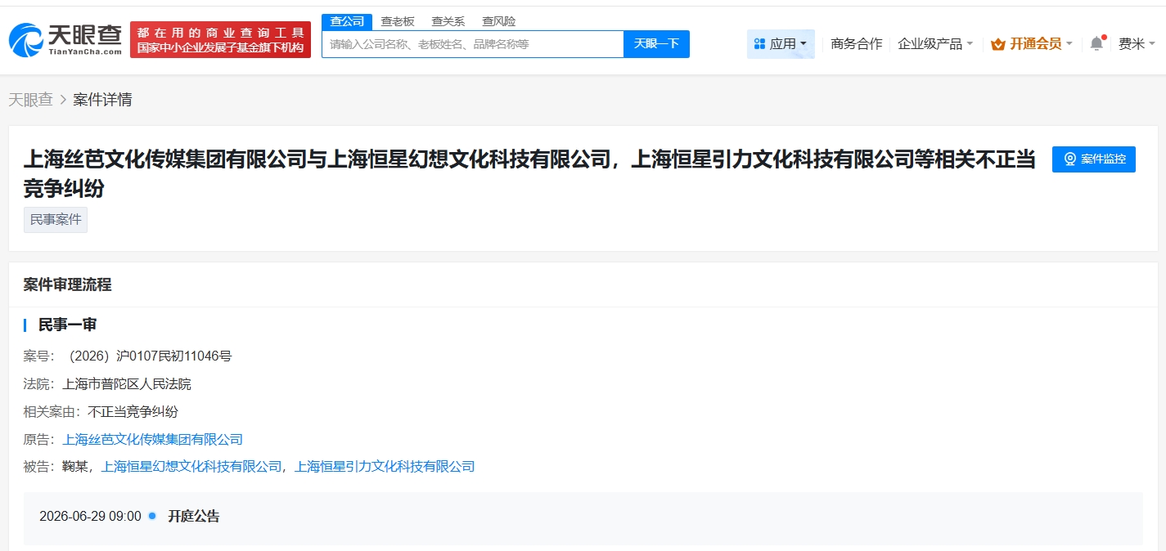Open notifications bell icon

pyautogui.click(x=1096, y=44)
